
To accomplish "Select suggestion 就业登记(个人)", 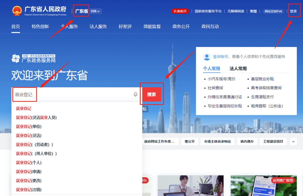I will [x=29, y=163].
